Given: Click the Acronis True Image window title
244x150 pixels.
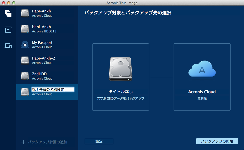Looking at the screenshot, I should (122, 3).
